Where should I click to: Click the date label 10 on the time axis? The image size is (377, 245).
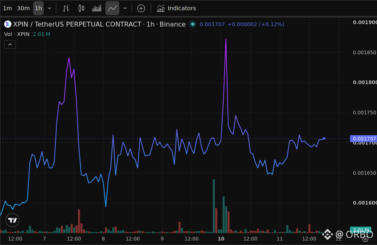tap(221, 239)
